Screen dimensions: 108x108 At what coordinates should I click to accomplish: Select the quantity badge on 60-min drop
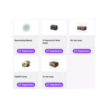tap(92, 38)
